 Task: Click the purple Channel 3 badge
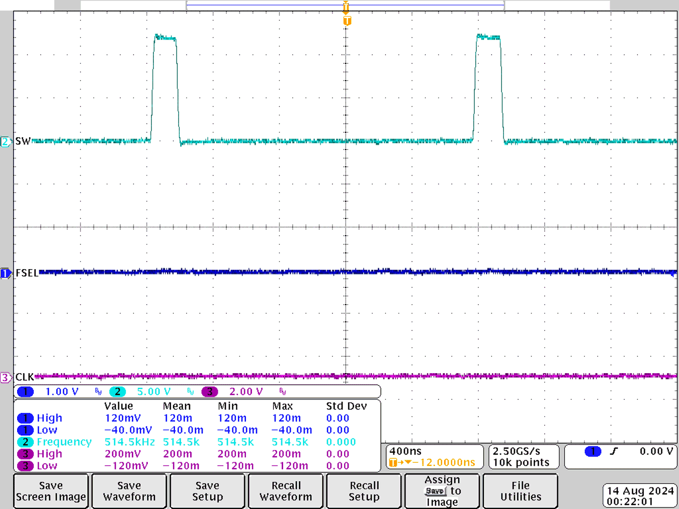click(210, 391)
